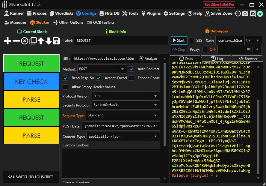Viewport: 266px width, 186px height.
Task: Move the block down with arrow icon
Action: click(49, 41)
